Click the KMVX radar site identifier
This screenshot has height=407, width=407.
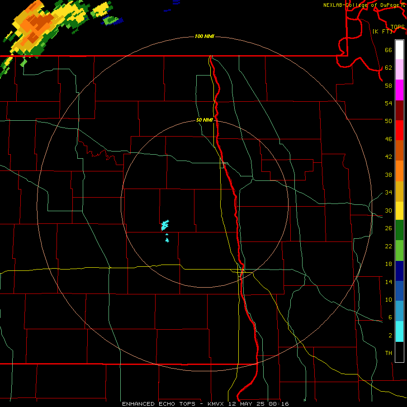(x=215, y=404)
